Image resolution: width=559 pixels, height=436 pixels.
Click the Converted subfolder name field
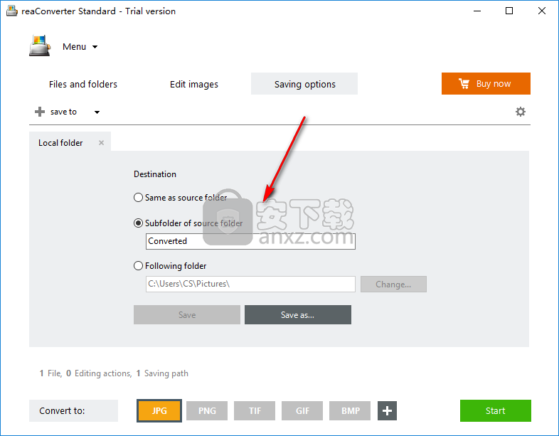[250, 241]
